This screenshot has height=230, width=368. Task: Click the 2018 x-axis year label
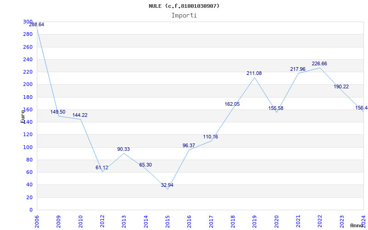click(x=233, y=222)
